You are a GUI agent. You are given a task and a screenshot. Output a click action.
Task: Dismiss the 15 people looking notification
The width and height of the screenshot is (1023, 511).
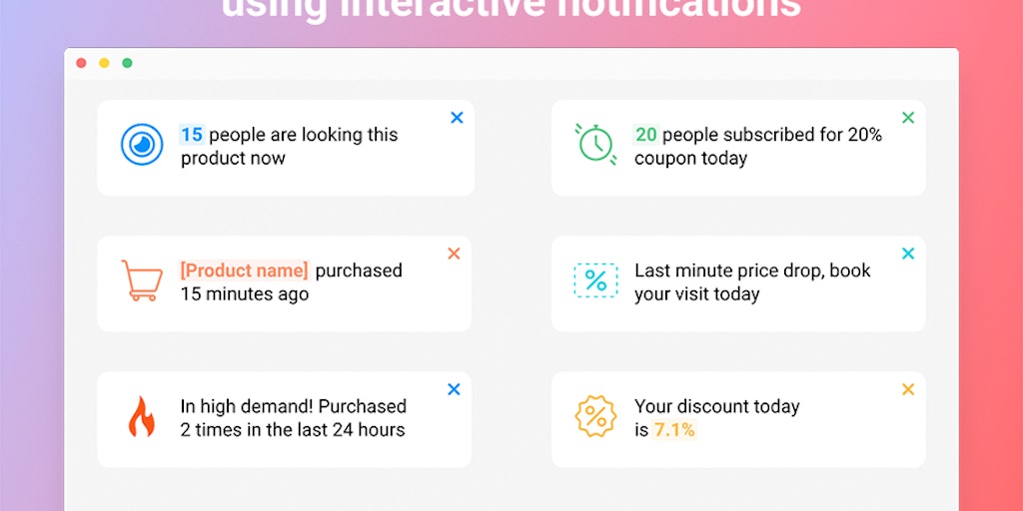tap(457, 118)
